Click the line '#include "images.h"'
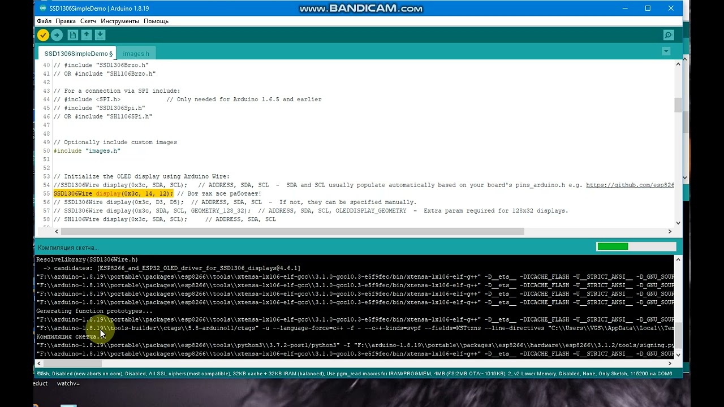 pos(87,151)
